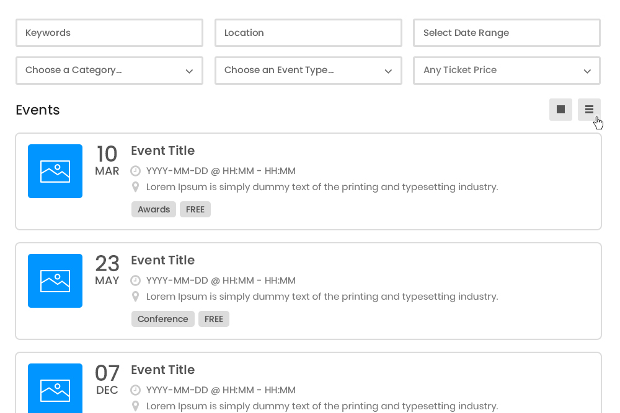Switch to list view layout
The width and height of the screenshot is (620, 413).
click(589, 109)
